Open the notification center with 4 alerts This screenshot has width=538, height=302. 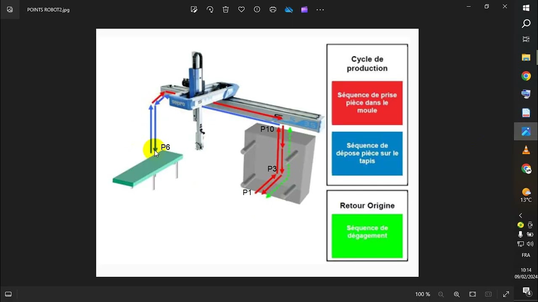(x=526, y=291)
